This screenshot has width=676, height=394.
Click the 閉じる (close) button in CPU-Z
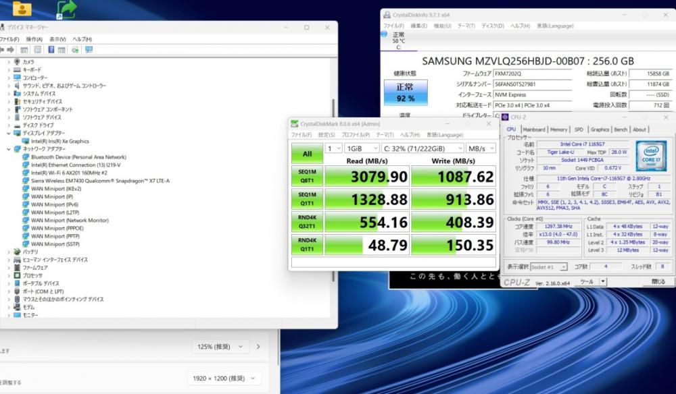coord(658,282)
